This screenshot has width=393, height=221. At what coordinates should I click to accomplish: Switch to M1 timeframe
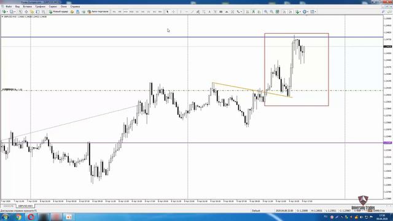pyautogui.click(x=114, y=12)
